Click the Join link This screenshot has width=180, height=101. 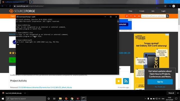tap(153, 11)
